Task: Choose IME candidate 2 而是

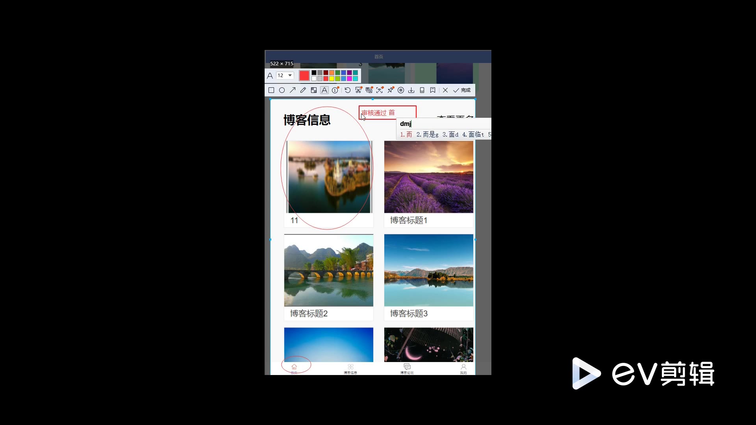Action: [427, 135]
